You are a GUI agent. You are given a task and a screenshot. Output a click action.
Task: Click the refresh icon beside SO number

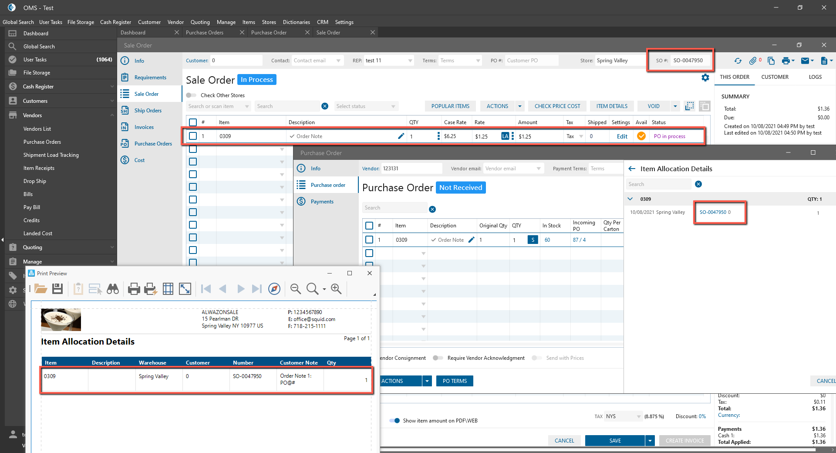click(738, 61)
